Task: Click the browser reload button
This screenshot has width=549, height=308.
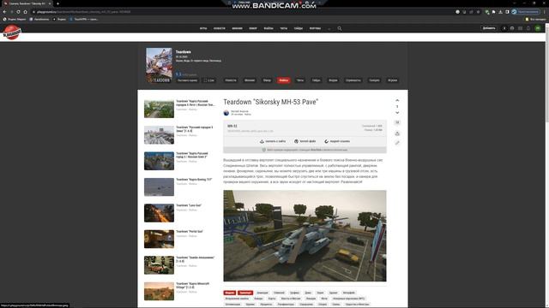Action: tap(18, 12)
